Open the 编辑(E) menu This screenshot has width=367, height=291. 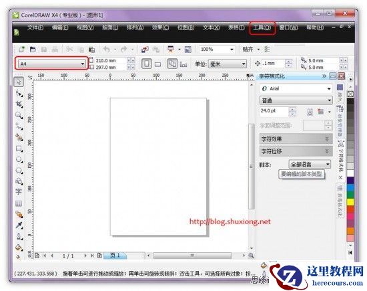pyautogui.click(x=60, y=27)
